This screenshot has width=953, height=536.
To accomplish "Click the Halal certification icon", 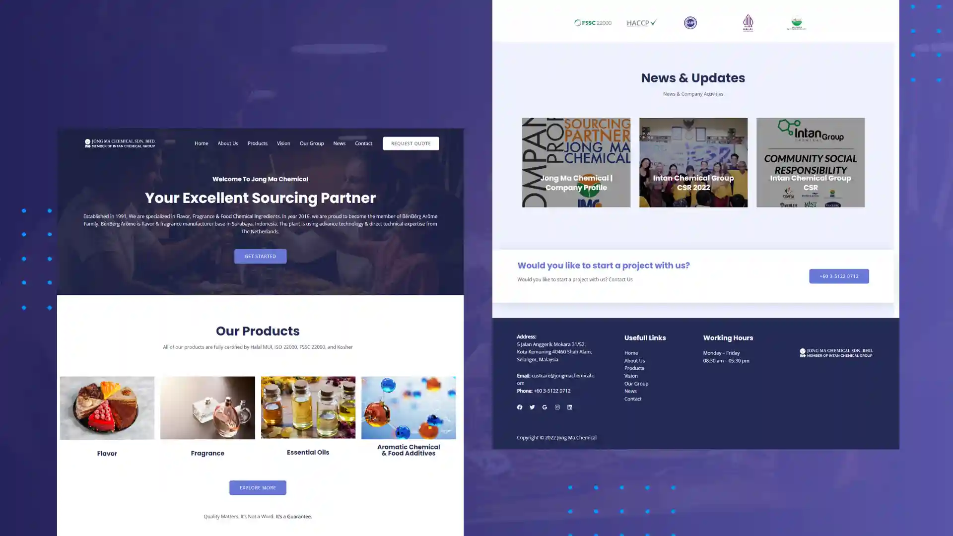I will (x=747, y=22).
